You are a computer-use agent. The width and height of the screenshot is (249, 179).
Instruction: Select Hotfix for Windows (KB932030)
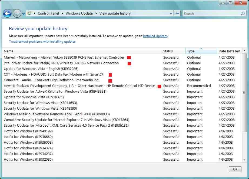tap(122, 160)
